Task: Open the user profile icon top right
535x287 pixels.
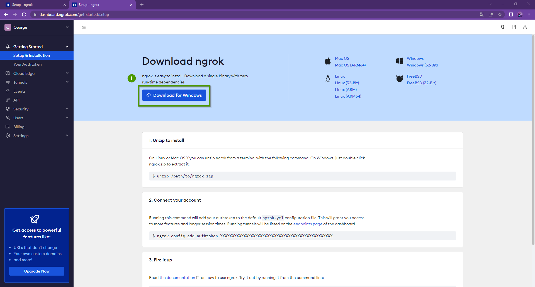Action: coord(525,27)
